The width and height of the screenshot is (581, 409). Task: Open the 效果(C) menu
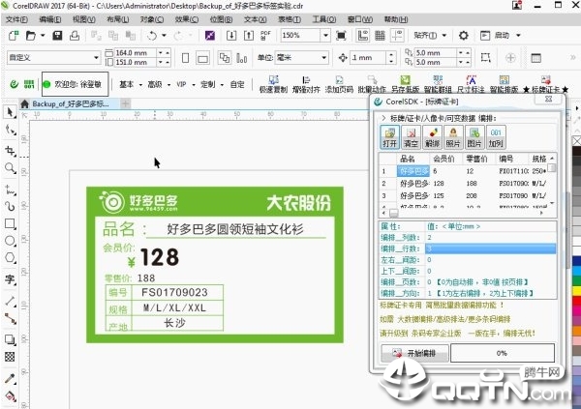187,19
